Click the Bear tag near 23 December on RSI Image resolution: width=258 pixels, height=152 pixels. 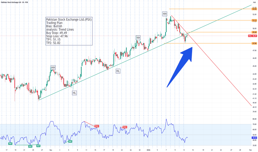coord(125,127)
